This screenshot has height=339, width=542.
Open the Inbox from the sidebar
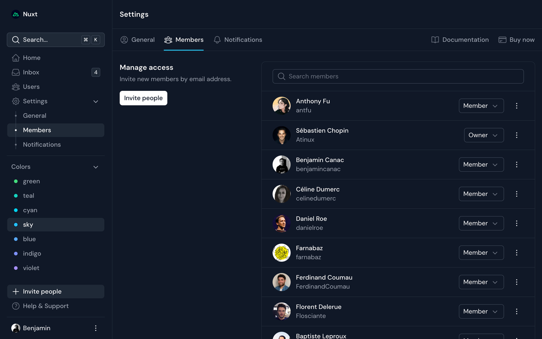coord(31,72)
